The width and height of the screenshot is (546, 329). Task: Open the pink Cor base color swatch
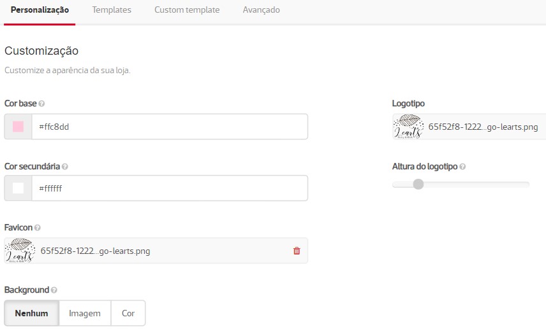pos(18,127)
